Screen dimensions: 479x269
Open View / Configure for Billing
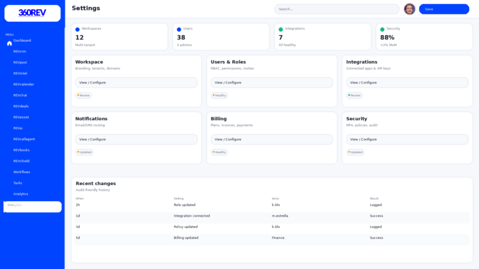[271, 139]
